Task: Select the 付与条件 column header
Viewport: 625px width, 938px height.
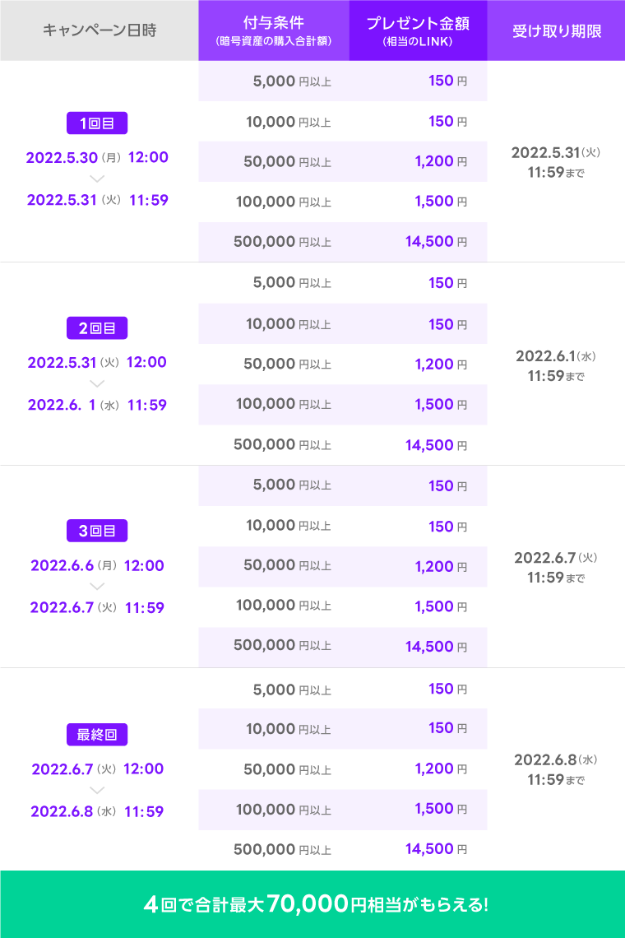Action: coord(274,31)
